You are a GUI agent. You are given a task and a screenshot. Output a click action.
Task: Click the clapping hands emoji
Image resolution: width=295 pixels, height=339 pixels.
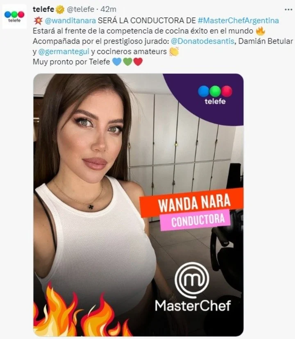coord(174,52)
